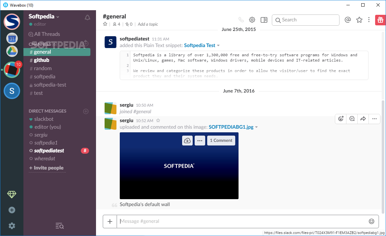Screen dimensions: 386x236
Task: Click the softpediatest username in message
Action: (134, 39)
